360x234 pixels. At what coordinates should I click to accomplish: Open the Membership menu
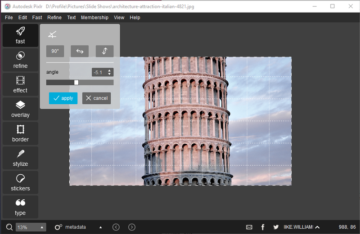click(x=94, y=18)
